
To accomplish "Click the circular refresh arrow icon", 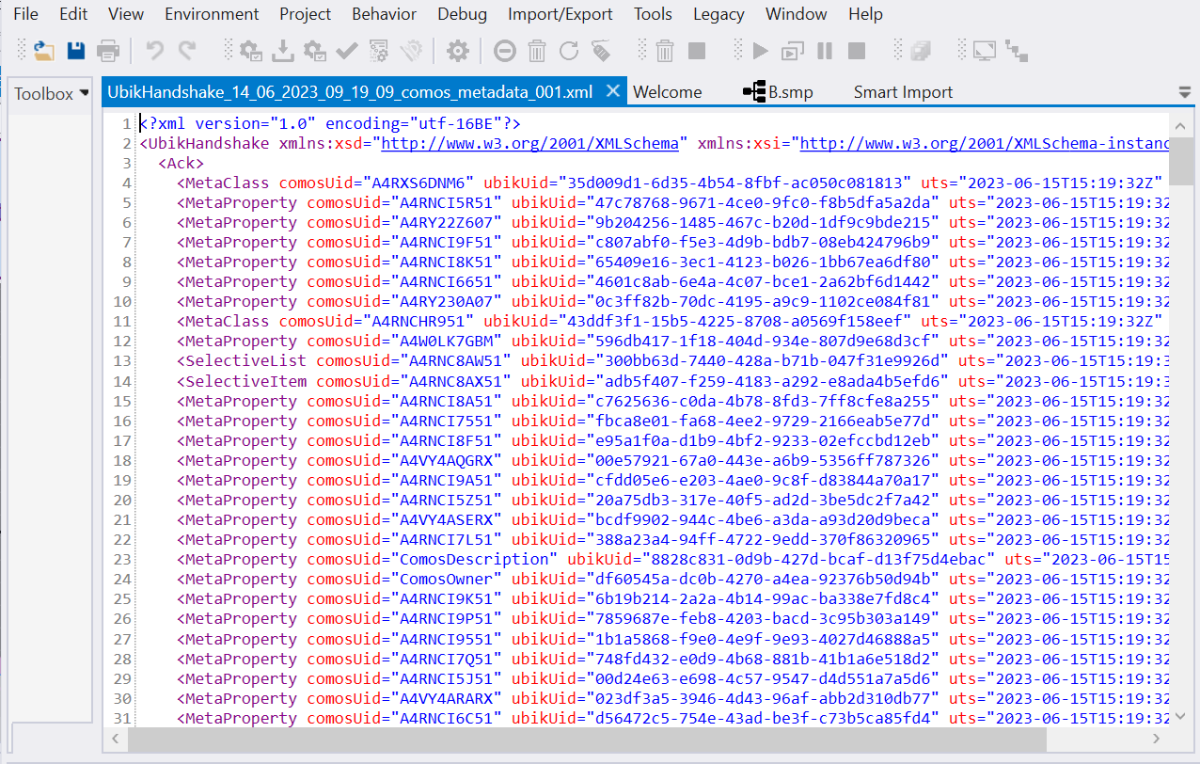I will tap(568, 51).
